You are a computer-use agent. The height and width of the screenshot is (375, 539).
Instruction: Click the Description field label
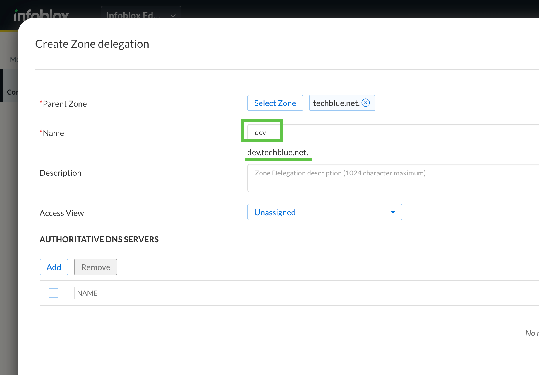coord(60,173)
